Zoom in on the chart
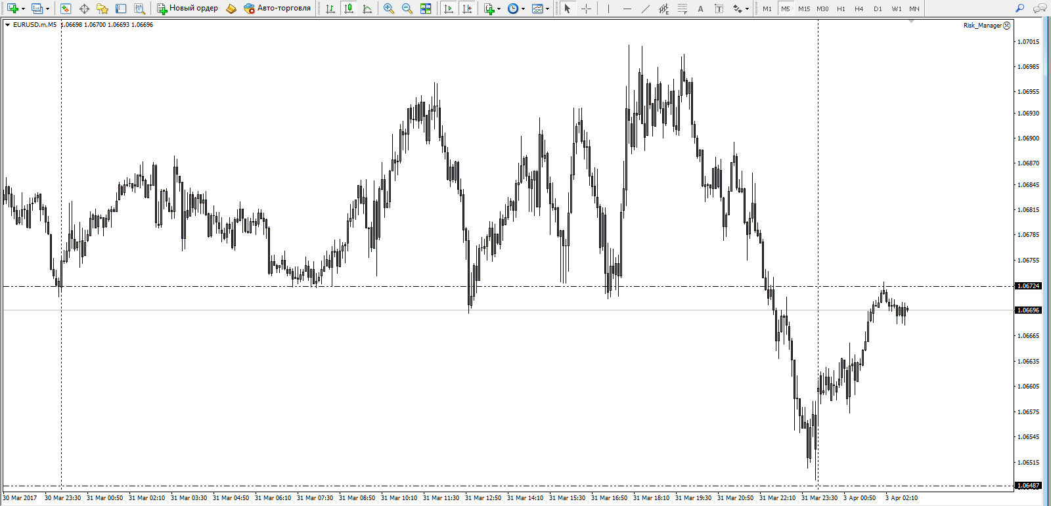 coord(389,9)
